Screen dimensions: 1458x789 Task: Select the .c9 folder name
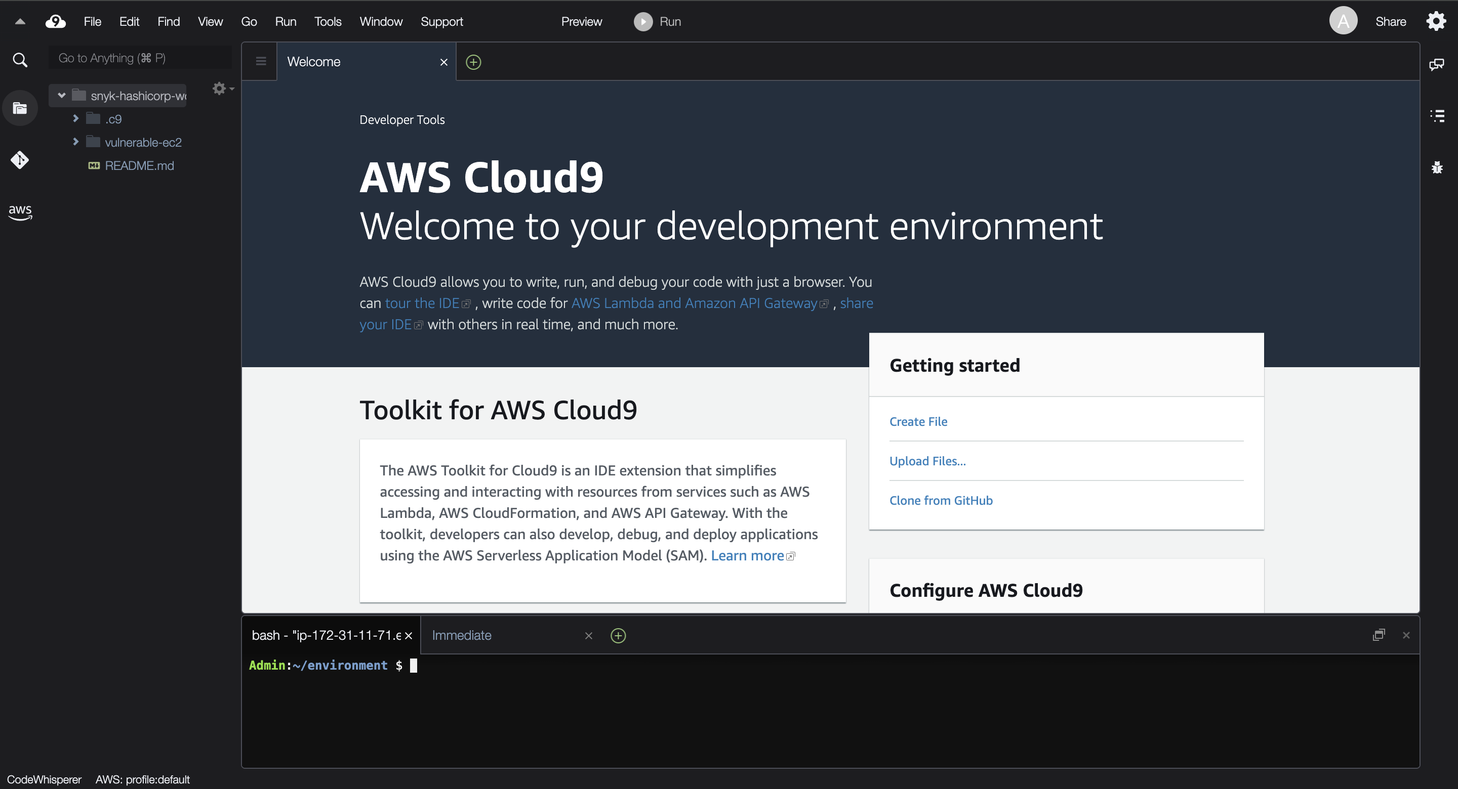(x=113, y=119)
